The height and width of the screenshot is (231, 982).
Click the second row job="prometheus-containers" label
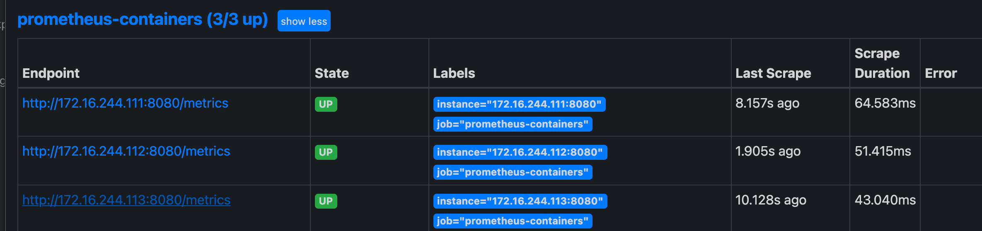513,172
